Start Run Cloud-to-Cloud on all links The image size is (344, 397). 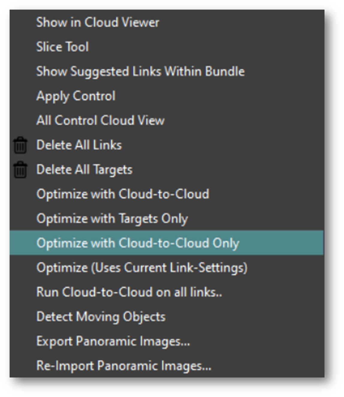pyautogui.click(x=129, y=292)
